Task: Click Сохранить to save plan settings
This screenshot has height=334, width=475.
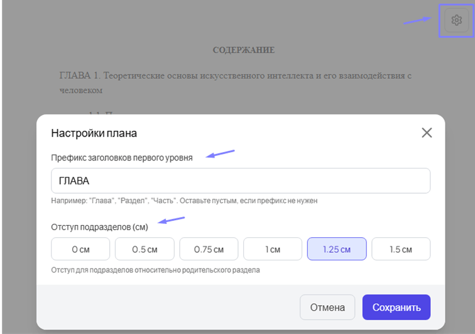Action: [x=396, y=308]
